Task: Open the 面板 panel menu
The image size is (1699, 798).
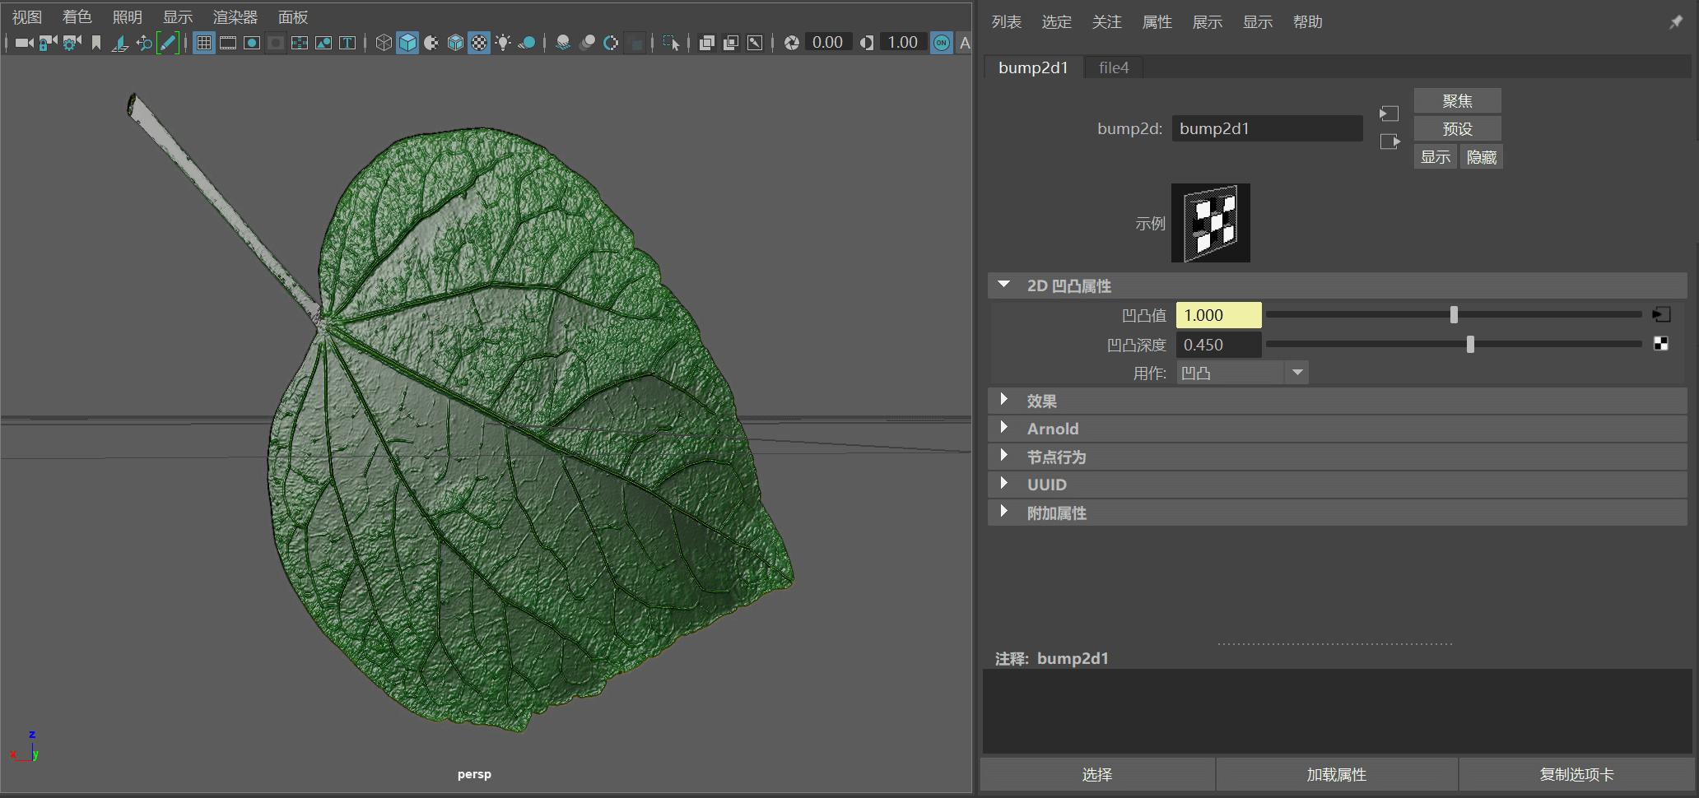Action: (x=293, y=16)
